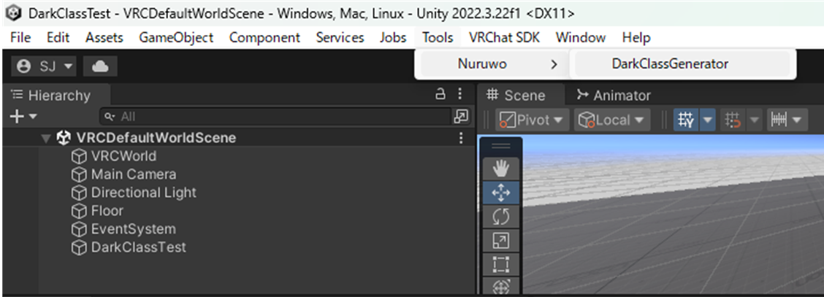Switch to the Animator tab
The width and height of the screenshot is (824, 297).
[614, 96]
